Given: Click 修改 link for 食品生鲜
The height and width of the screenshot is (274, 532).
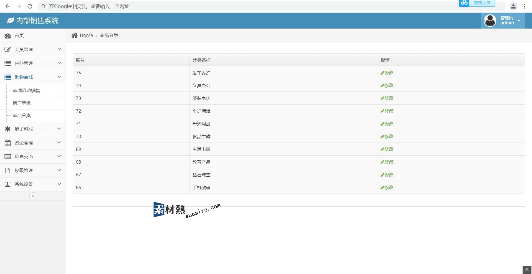Looking at the screenshot, I should coord(387,136).
